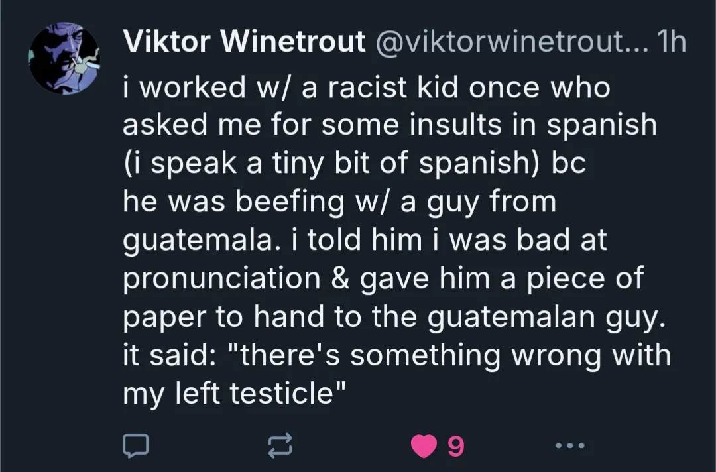
Task: Unlike the post via pink heart
Action: (424, 446)
